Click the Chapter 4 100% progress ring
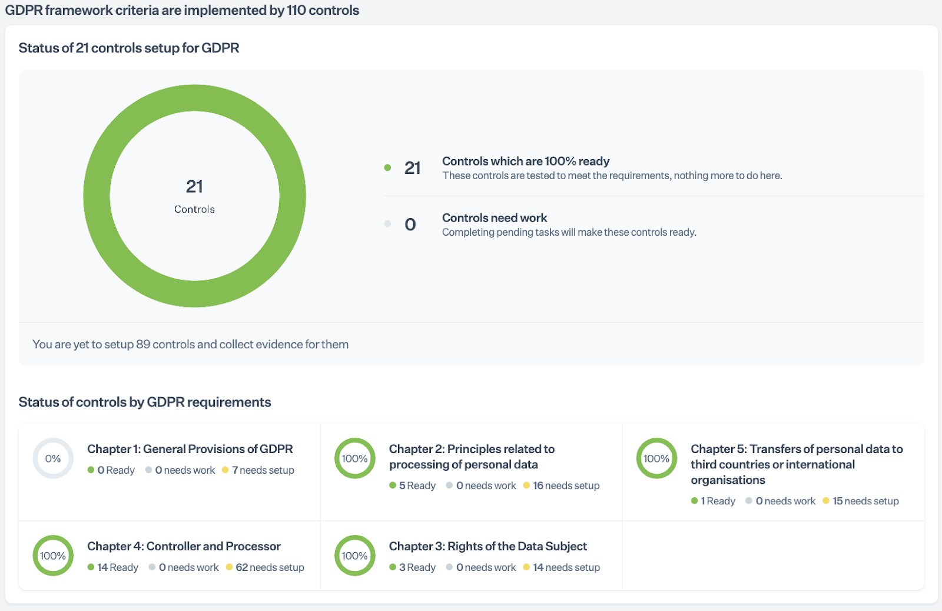Viewport: 942px width, 611px height. pos(53,556)
